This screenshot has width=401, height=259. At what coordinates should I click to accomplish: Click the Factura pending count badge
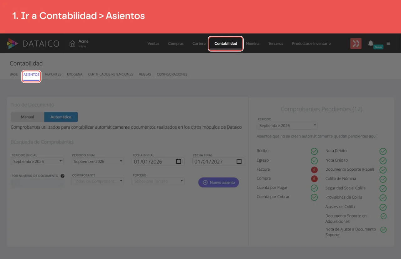click(314, 170)
